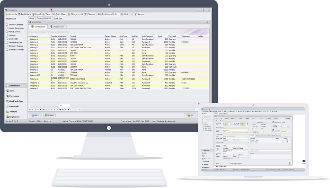Open the Accounts toolbar item
Screen dimensions: 330x188
click(x=11, y=14)
